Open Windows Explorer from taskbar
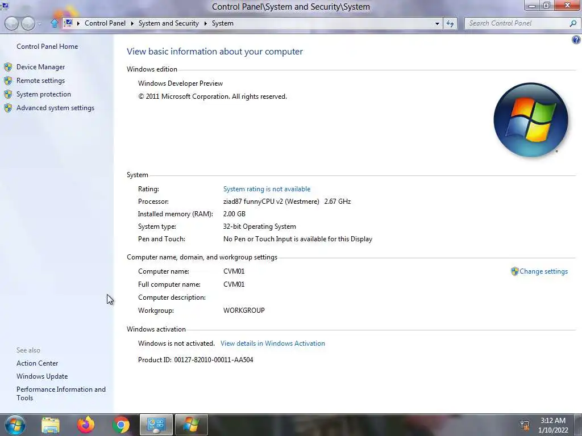582x436 pixels. pyautogui.click(x=51, y=425)
